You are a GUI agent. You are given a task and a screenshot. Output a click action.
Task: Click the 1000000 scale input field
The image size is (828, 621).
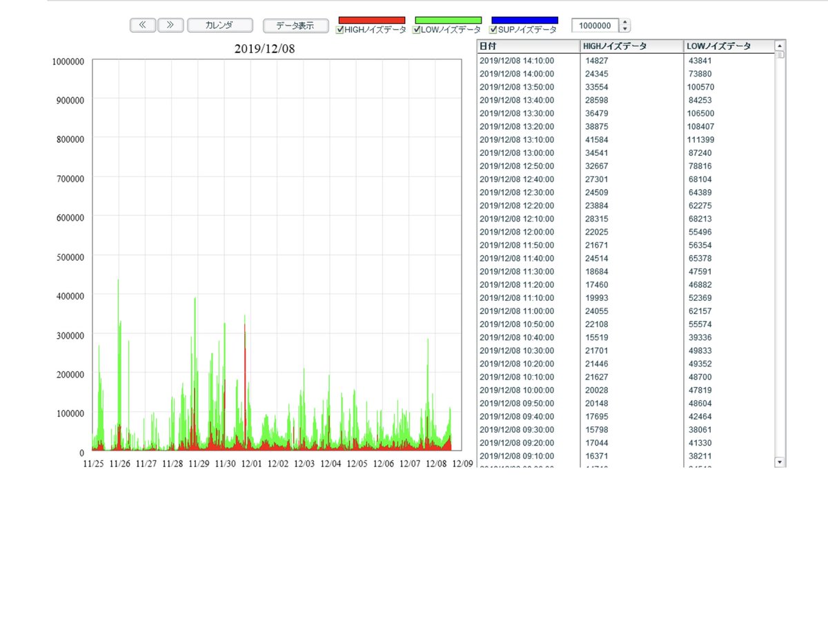coord(595,26)
